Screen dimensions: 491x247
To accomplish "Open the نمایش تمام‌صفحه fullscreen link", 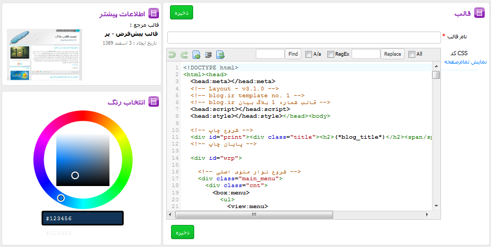I will click(465, 61).
